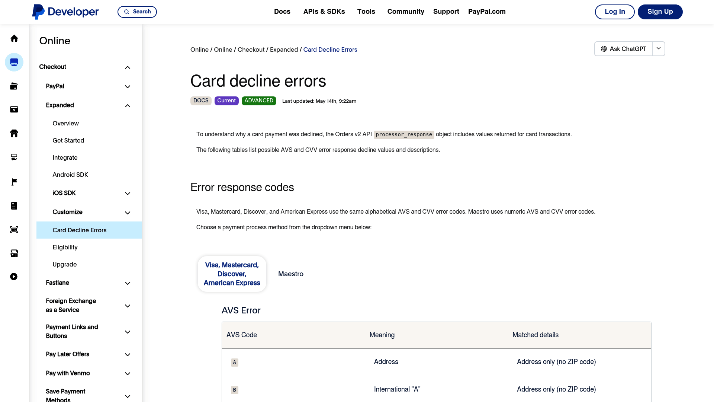Screen dimensions: 714x402
Task: Click the DOCS badge
Action: tap(201, 101)
